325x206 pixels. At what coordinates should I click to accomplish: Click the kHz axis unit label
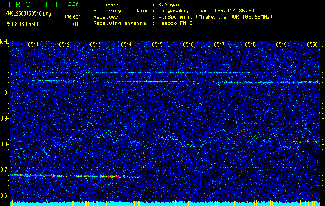(5, 42)
